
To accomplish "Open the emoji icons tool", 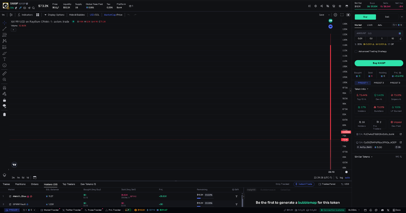I will pyautogui.click(x=4, y=65).
